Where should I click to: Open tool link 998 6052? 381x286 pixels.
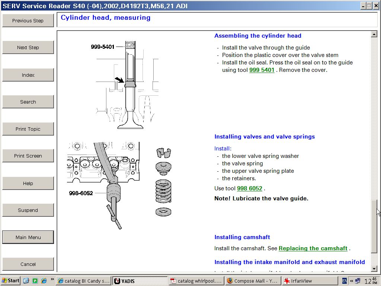(x=250, y=188)
